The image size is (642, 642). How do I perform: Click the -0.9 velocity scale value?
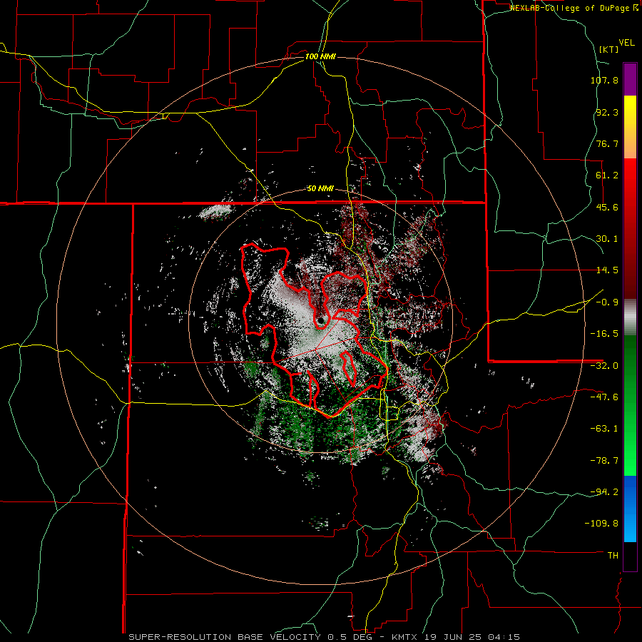(x=607, y=302)
